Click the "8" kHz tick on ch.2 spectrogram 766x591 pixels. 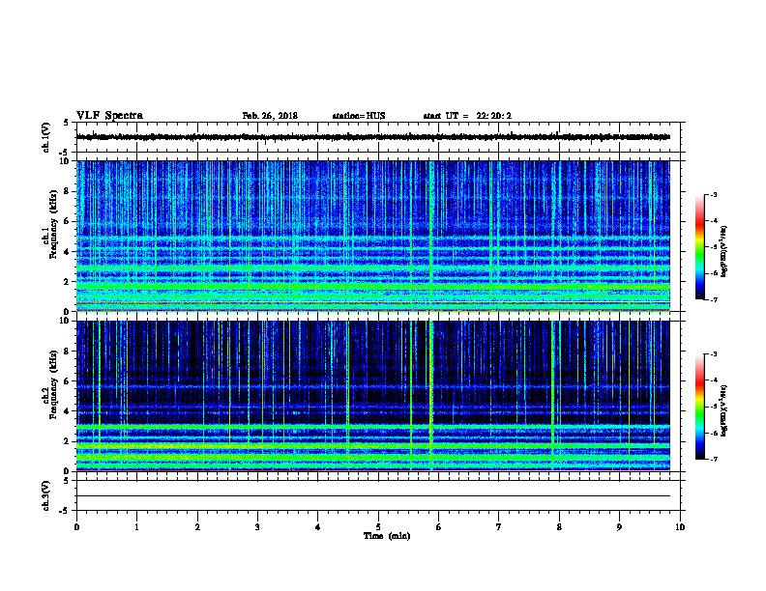point(68,352)
